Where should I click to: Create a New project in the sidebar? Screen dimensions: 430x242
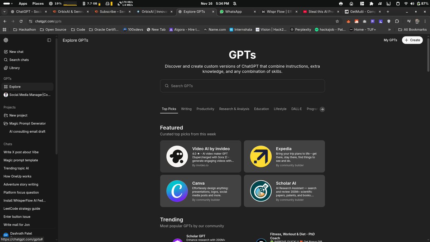[x=27, y=115]
